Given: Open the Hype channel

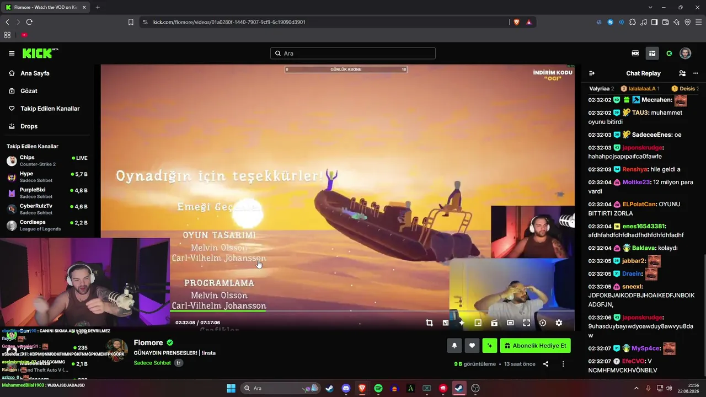Looking at the screenshot, I should click(x=47, y=177).
